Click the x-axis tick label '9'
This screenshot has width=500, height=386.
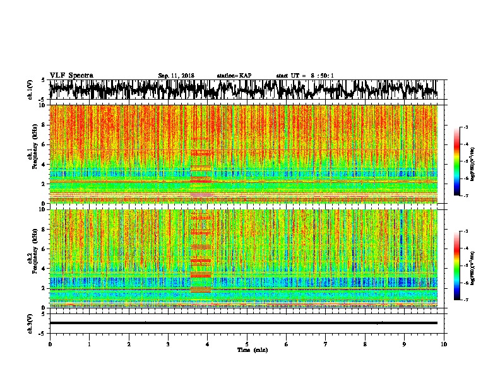pyautogui.click(x=404, y=344)
